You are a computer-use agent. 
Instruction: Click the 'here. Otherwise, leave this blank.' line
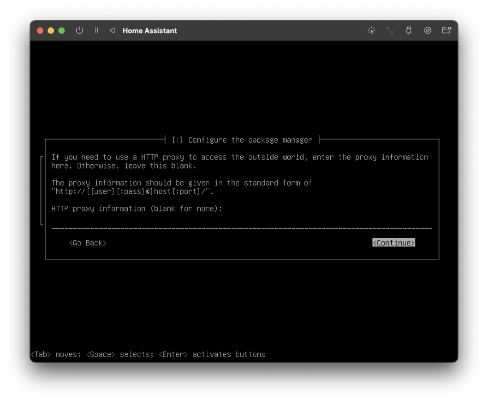click(x=124, y=166)
